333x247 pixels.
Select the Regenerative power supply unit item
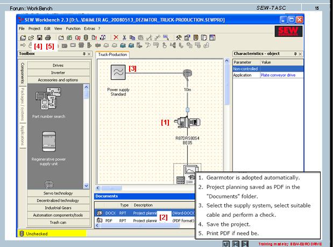(x=48, y=148)
